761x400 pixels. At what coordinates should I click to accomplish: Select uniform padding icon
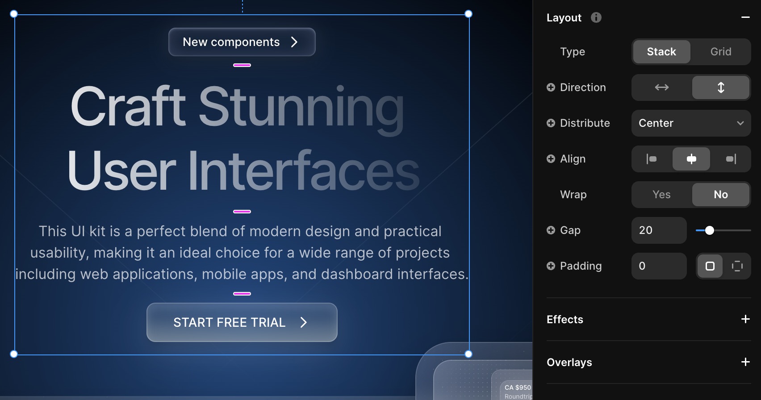pos(710,266)
